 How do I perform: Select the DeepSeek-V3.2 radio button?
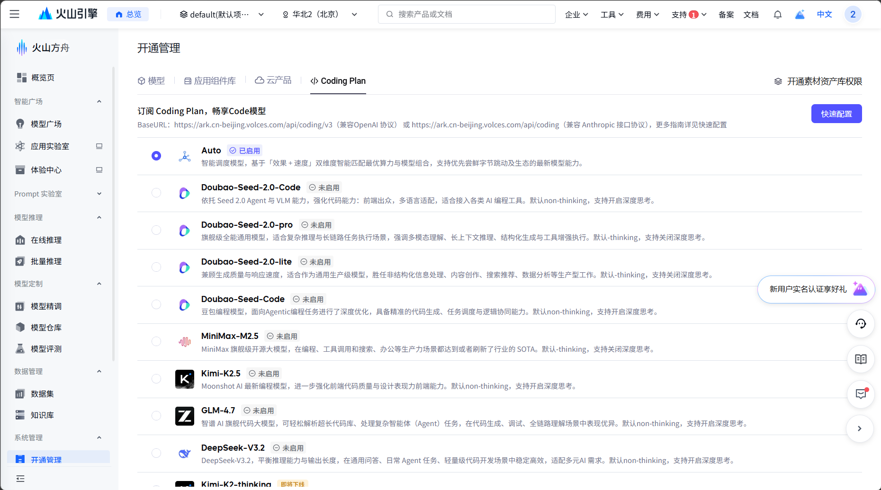click(x=156, y=453)
